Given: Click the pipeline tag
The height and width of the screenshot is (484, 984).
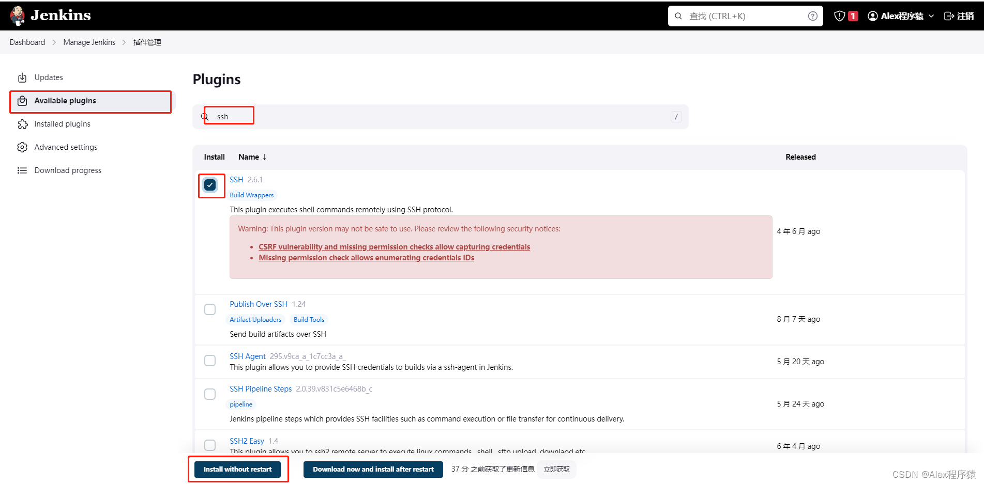Looking at the screenshot, I should (x=241, y=404).
